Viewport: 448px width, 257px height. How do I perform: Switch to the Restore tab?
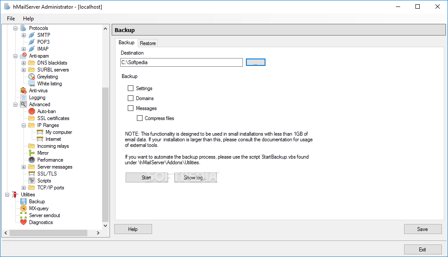coord(148,43)
